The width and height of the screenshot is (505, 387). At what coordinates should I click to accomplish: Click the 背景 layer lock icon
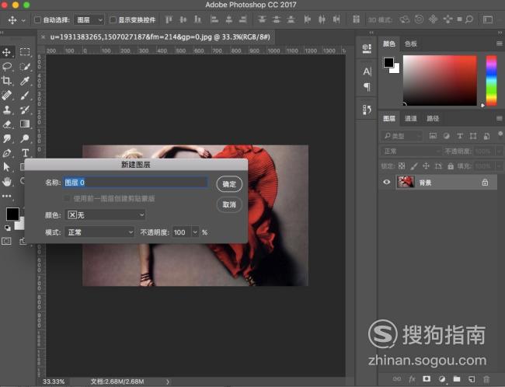tap(485, 183)
